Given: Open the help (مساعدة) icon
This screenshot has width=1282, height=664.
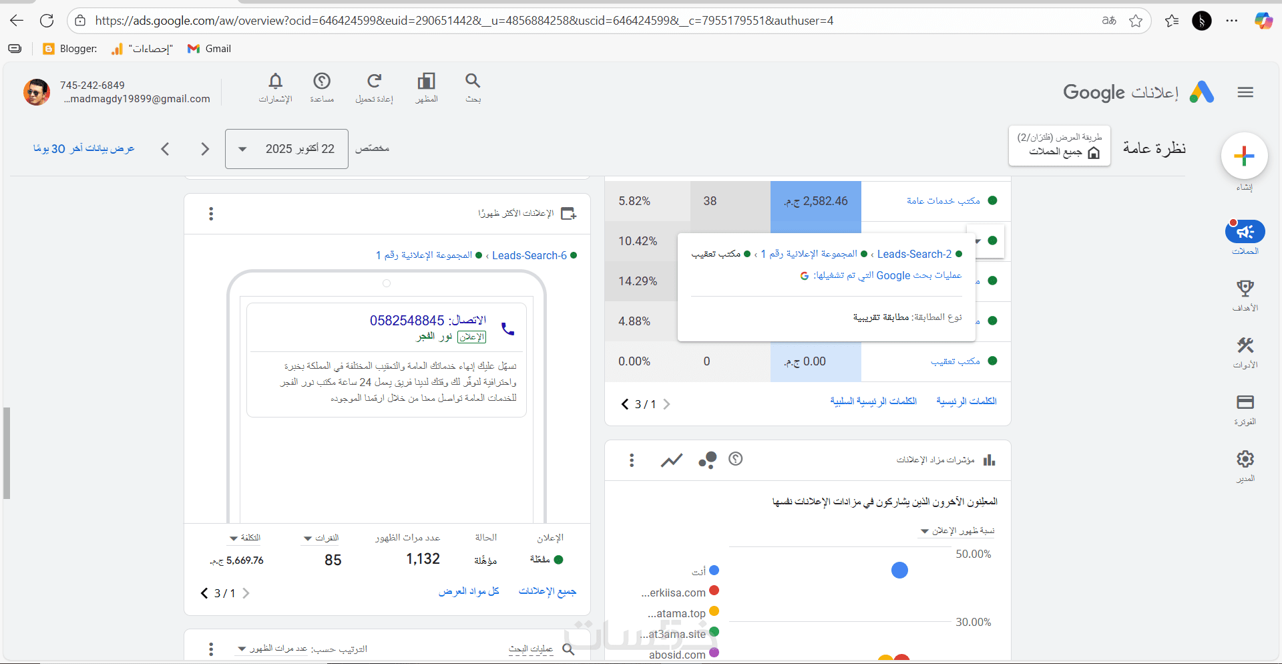Looking at the screenshot, I should (x=322, y=81).
